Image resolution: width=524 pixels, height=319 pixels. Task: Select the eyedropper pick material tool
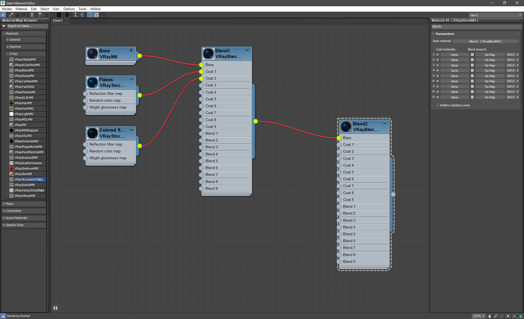click(x=11, y=15)
